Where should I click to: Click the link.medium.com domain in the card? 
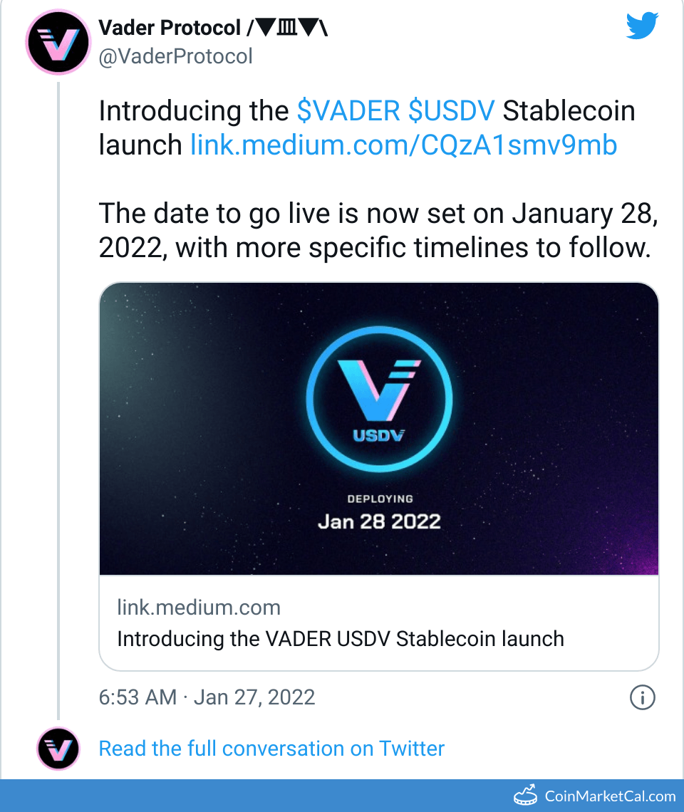[199, 608]
